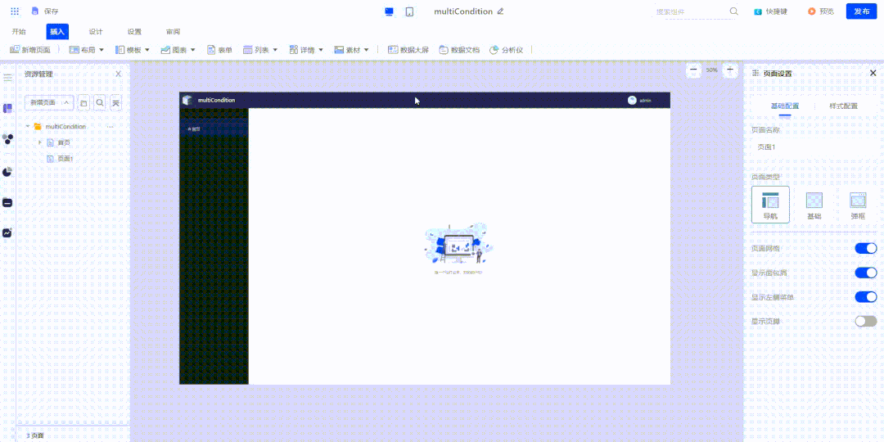Viewport: 884px width, 442px height.
Task: Click the blue 发布 publish button
Action: [x=861, y=11]
